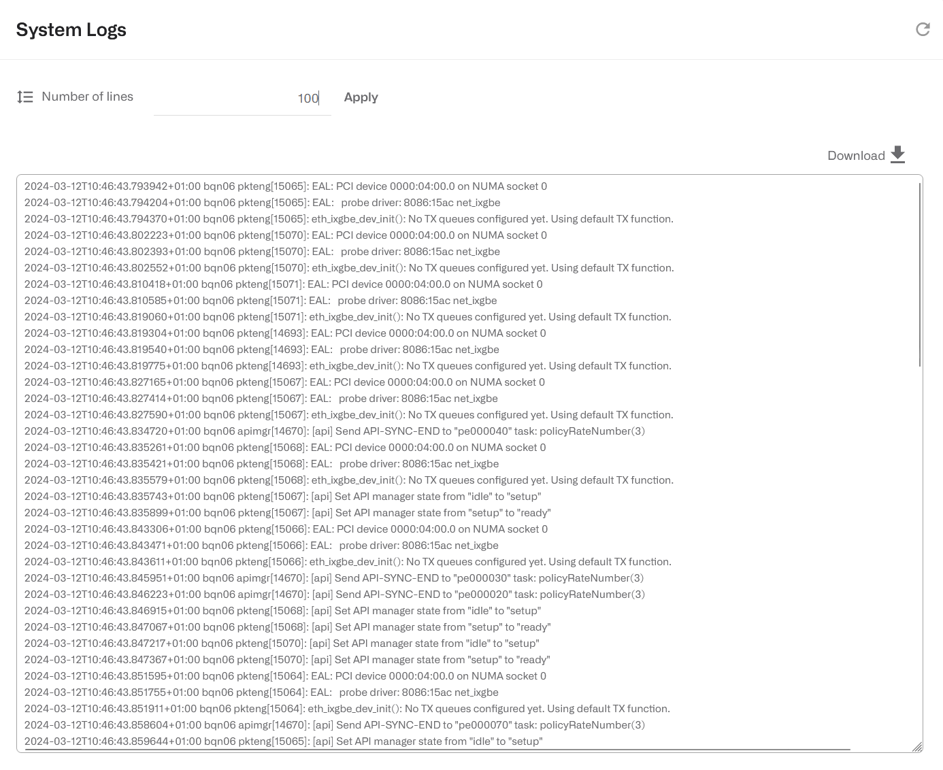Click the log line timestamped 10:46:43.810585

coord(261,301)
